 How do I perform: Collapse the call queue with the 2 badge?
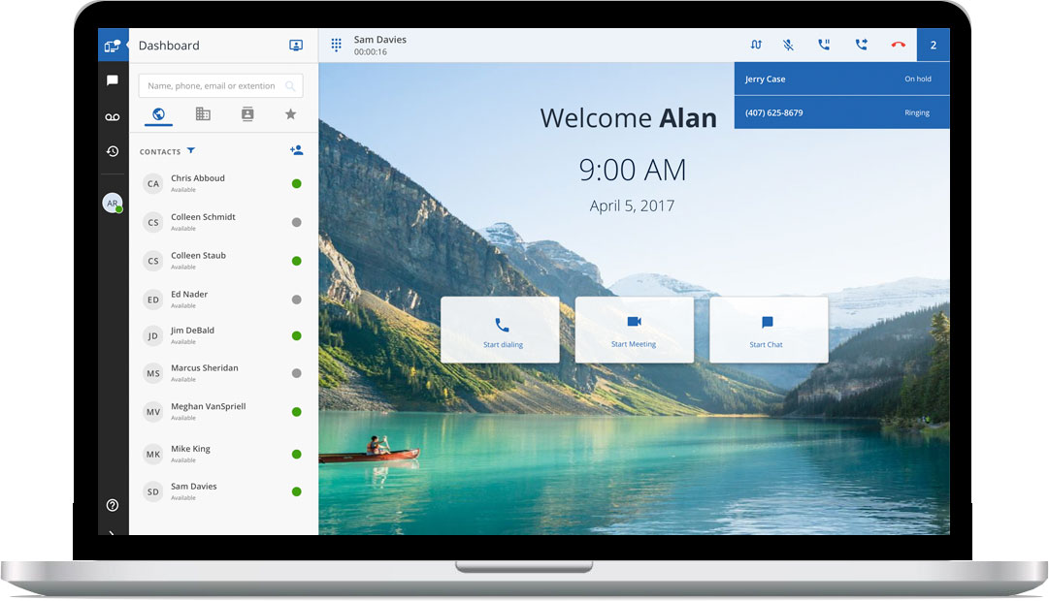point(934,45)
